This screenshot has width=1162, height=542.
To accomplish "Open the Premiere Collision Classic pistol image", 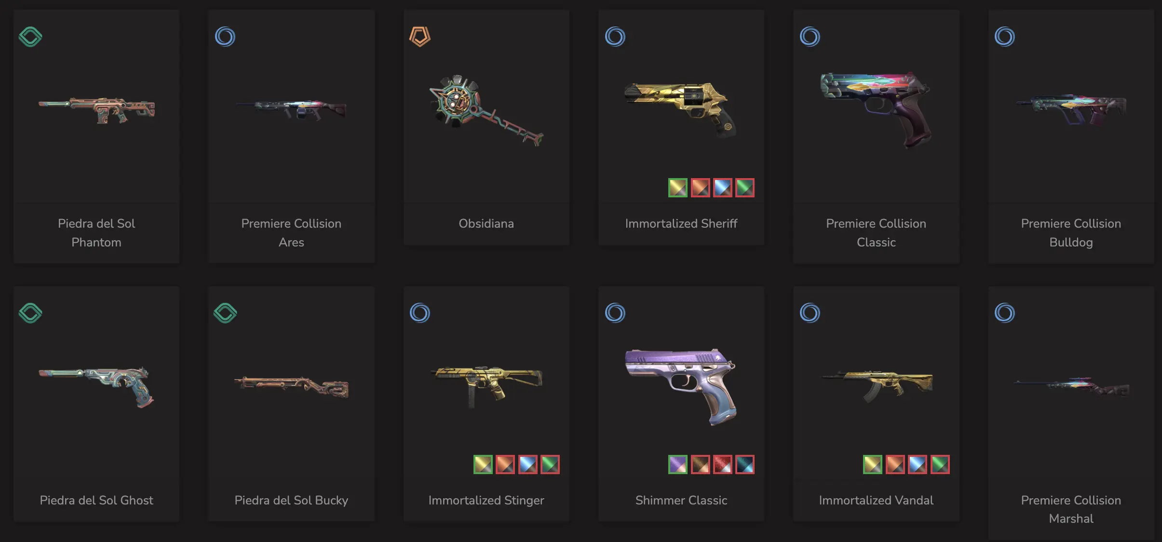I will (876, 110).
